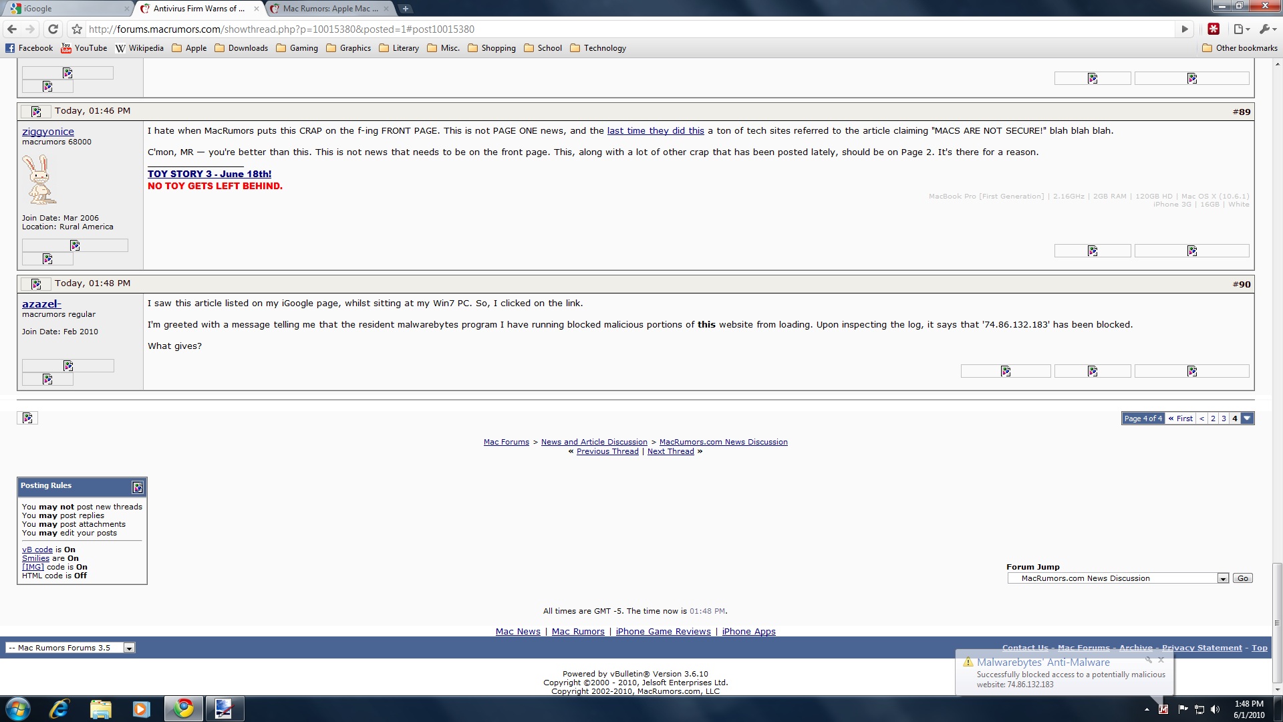Go to the Next Thread
The width and height of the screenshot is (1283, 722).
(671, 451)
